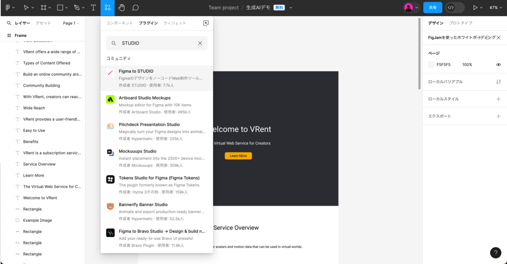Open the Move tool options chevron

33,8
